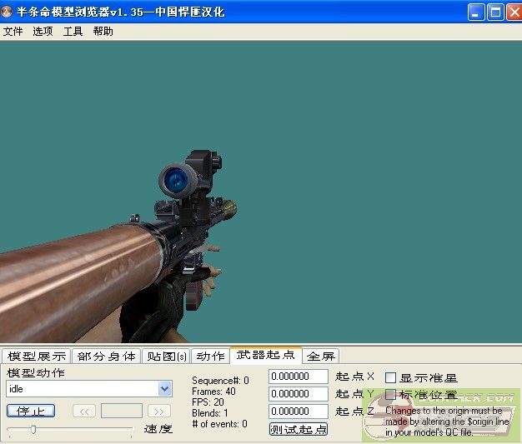Open the 帮助 menu

[x=103, y=32]
